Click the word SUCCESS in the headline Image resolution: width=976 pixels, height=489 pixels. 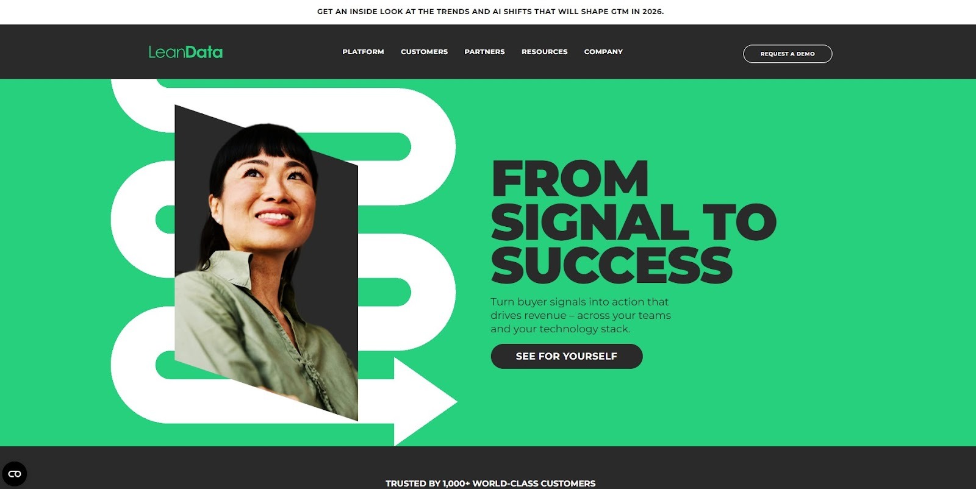[x=611, y=265]
